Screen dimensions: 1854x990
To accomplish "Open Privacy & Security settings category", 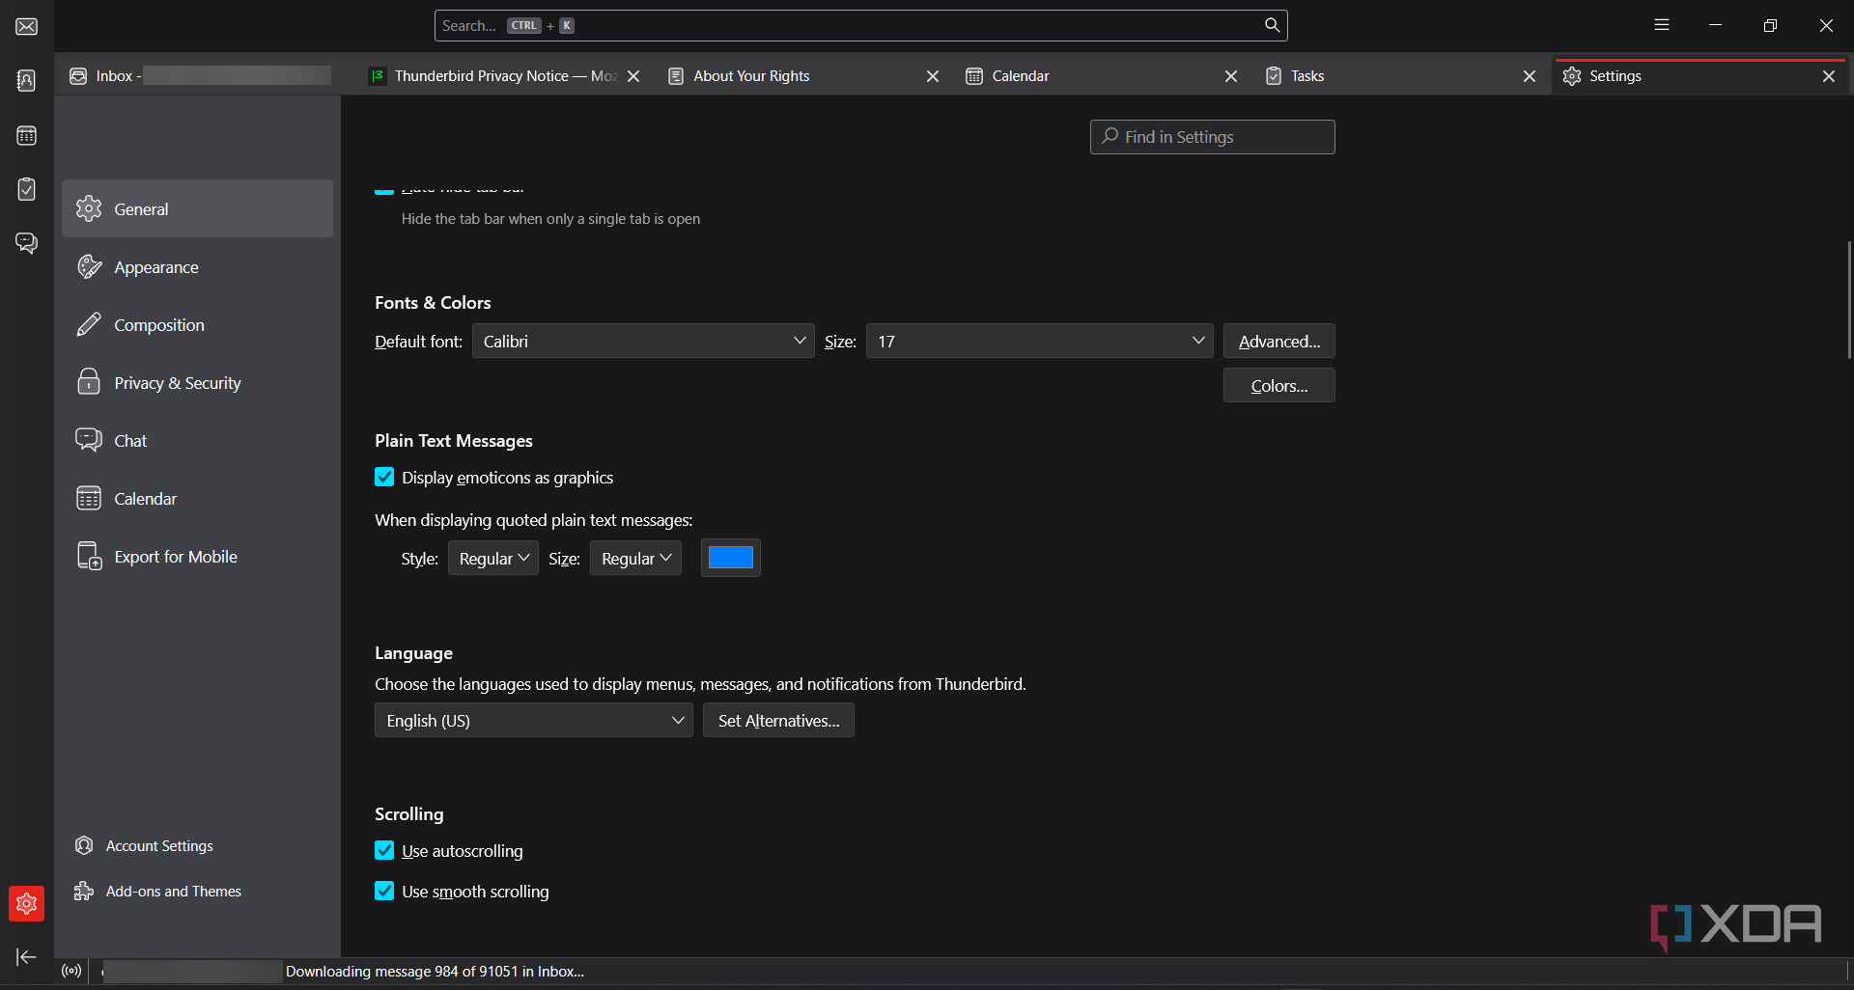I will [x=197, y=383].
